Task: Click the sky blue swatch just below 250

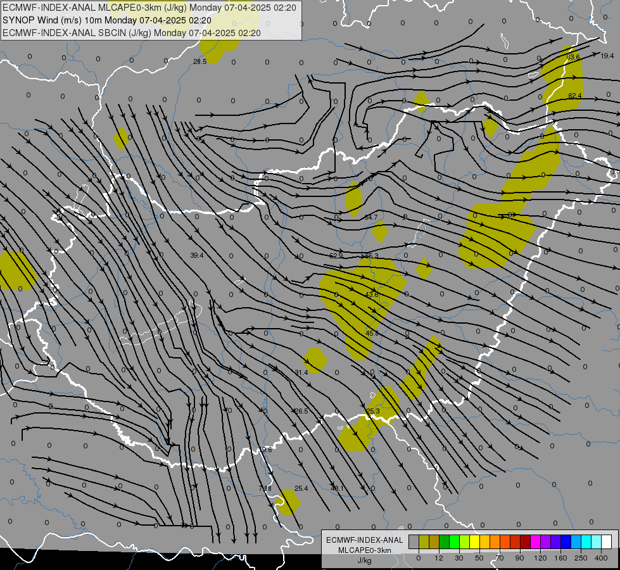Action: [576, 542]
